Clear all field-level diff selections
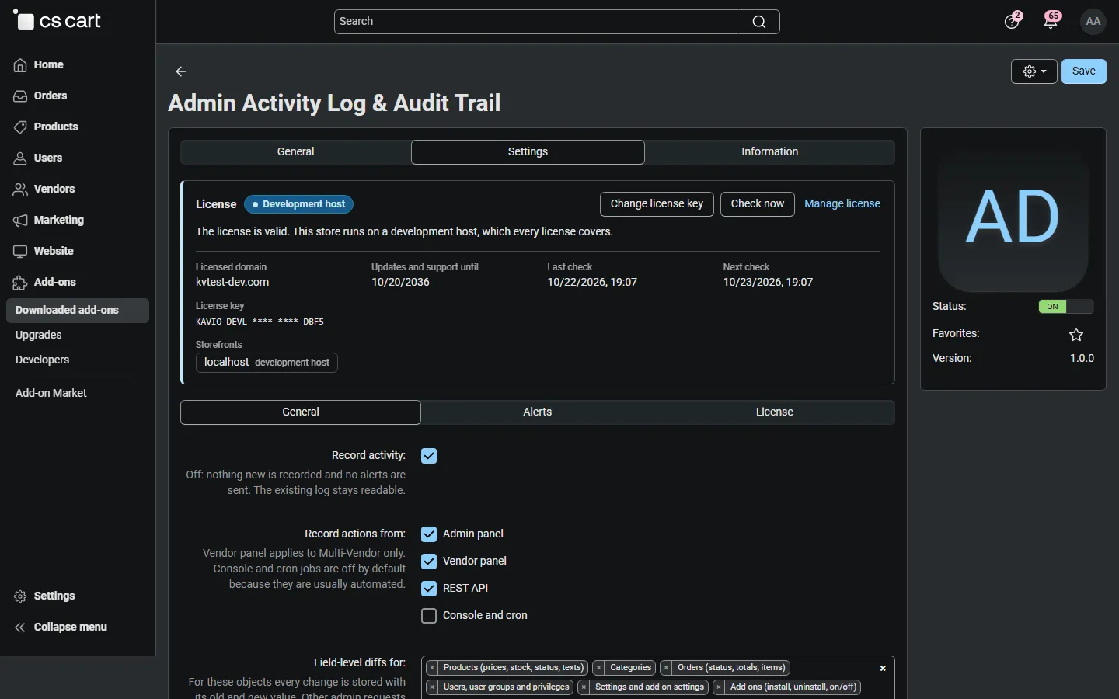 click(x=883, y=669)
